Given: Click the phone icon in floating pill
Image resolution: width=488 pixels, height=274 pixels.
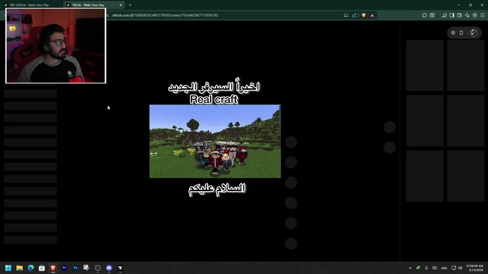Looking at the screenshot, I should tap(461, 33).
